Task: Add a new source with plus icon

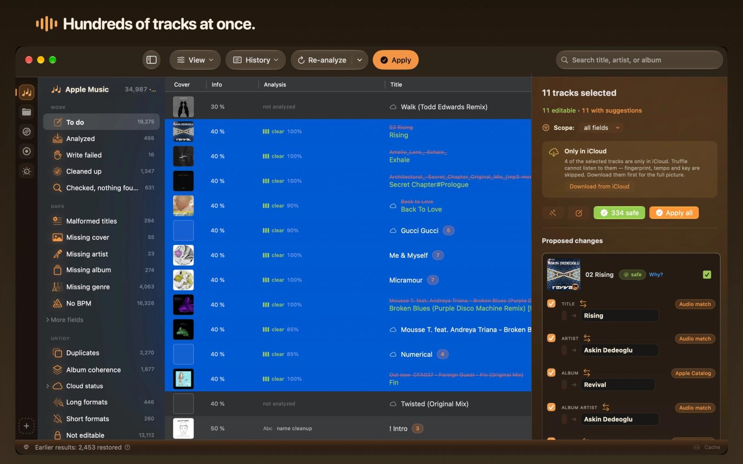Action: pos(26,426)
